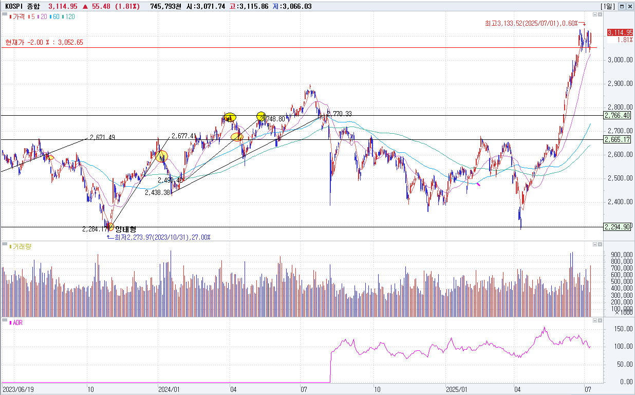Select the 120-day moving average legend
635x395 pixels.
[x=69, y=17]
